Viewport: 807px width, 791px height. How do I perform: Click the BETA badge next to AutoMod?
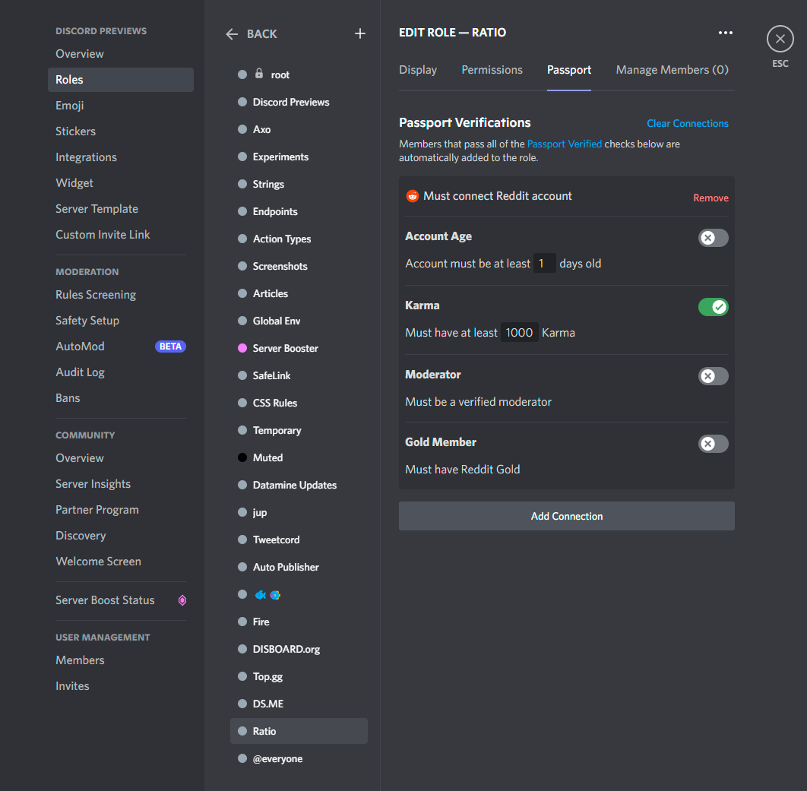click(170, 346)
